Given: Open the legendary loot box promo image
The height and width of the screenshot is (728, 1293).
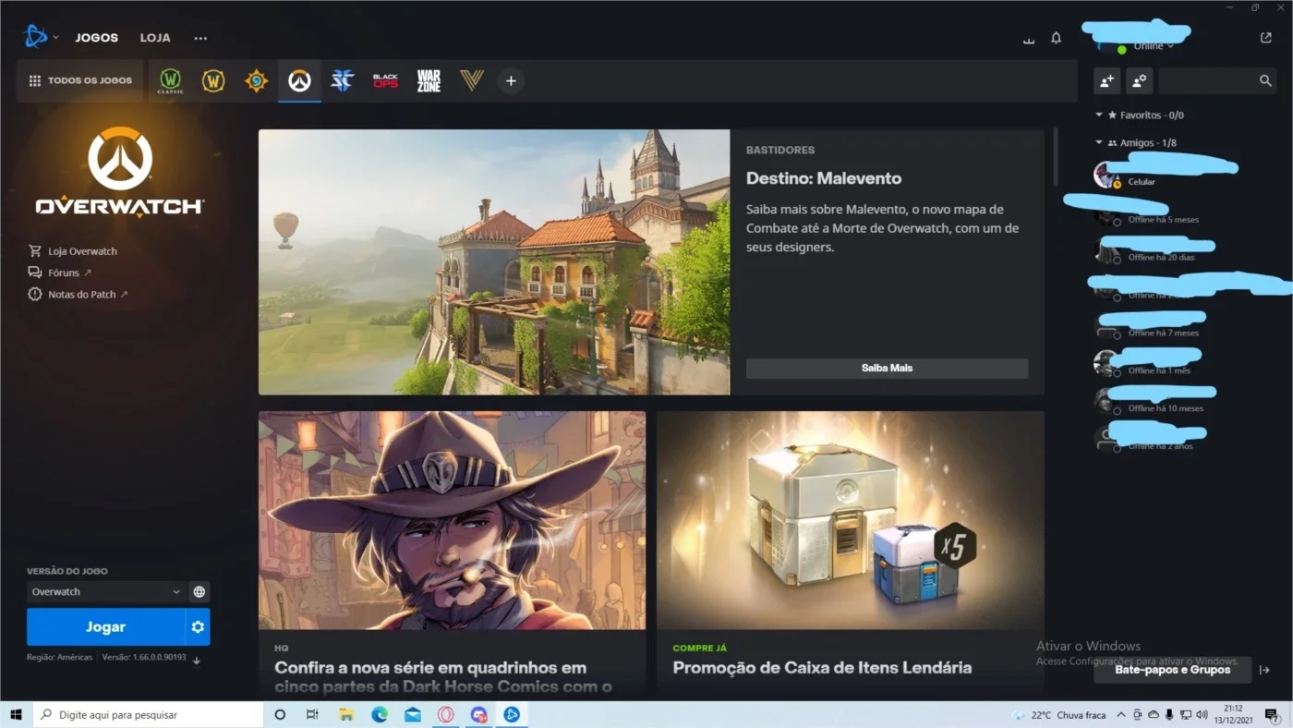Looking at the screenshot, I should click(851, 520).
